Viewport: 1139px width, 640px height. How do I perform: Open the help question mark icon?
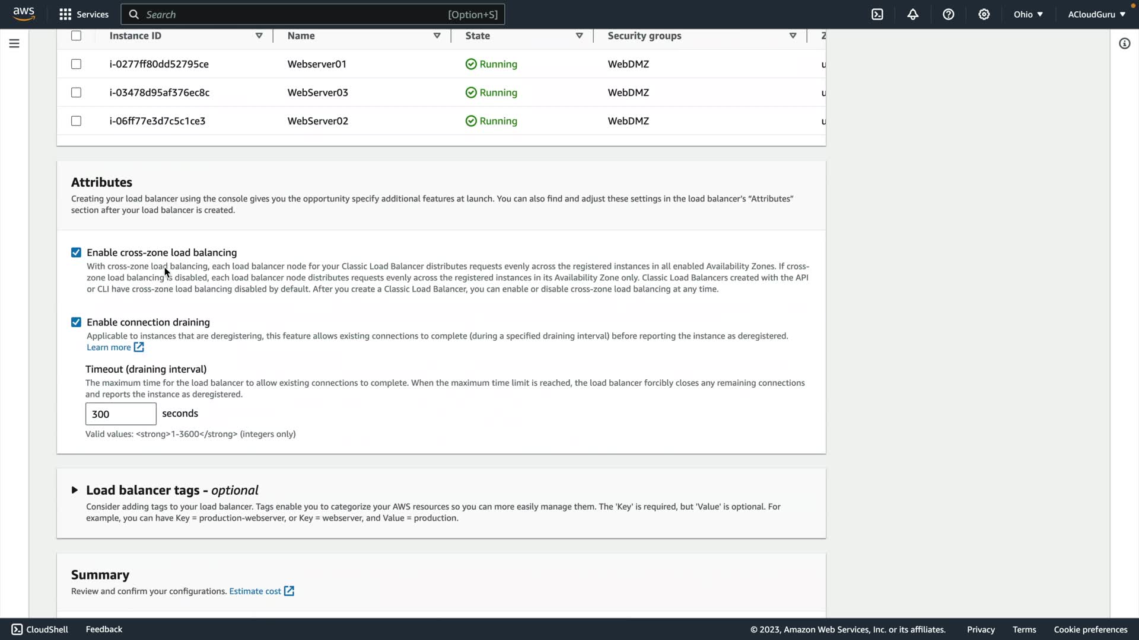tap(949, 14)
